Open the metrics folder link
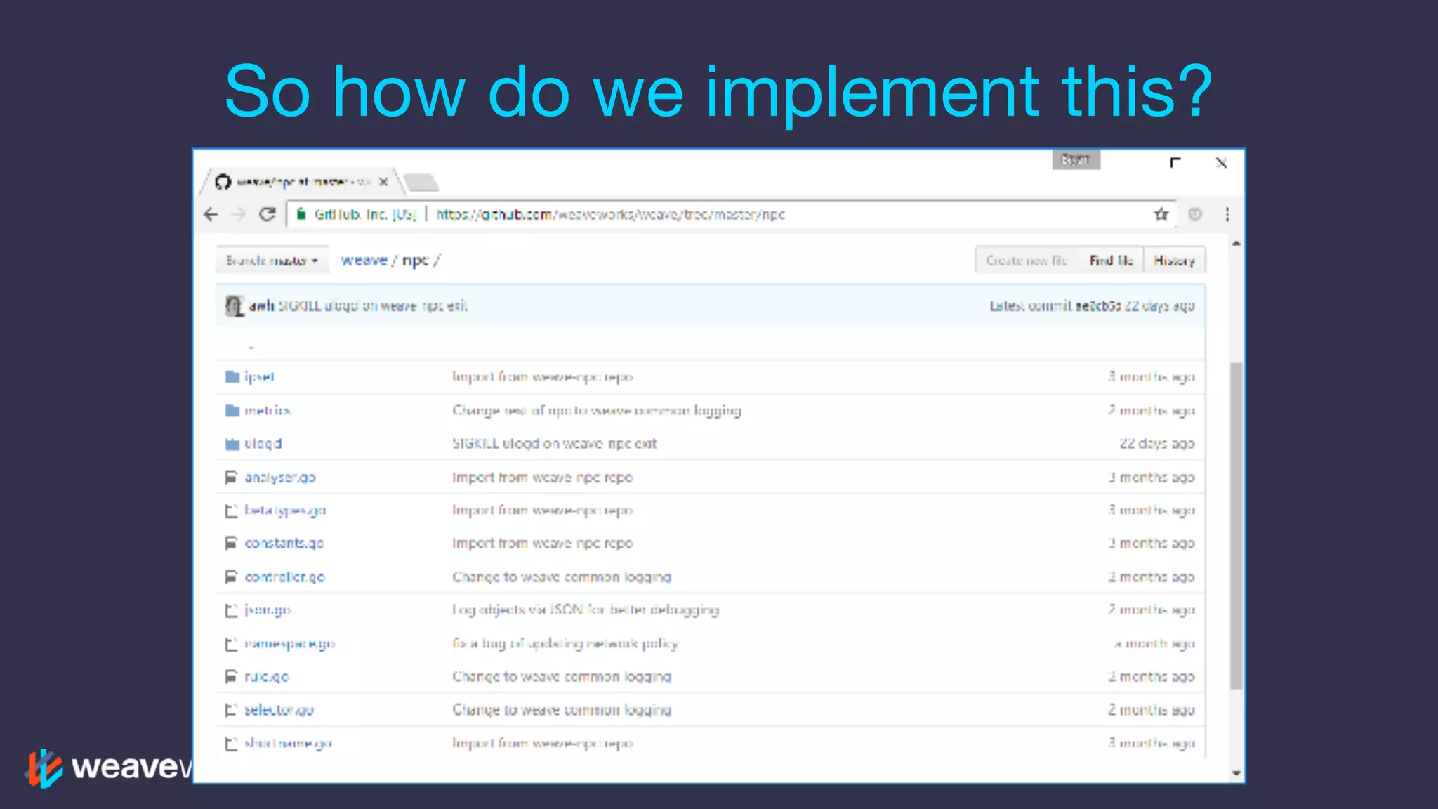This screenshot has width=1438, height=809. click(267, 410)
